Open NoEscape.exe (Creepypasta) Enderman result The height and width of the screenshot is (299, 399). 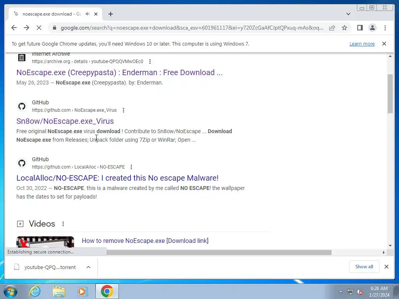click(119, 72)
